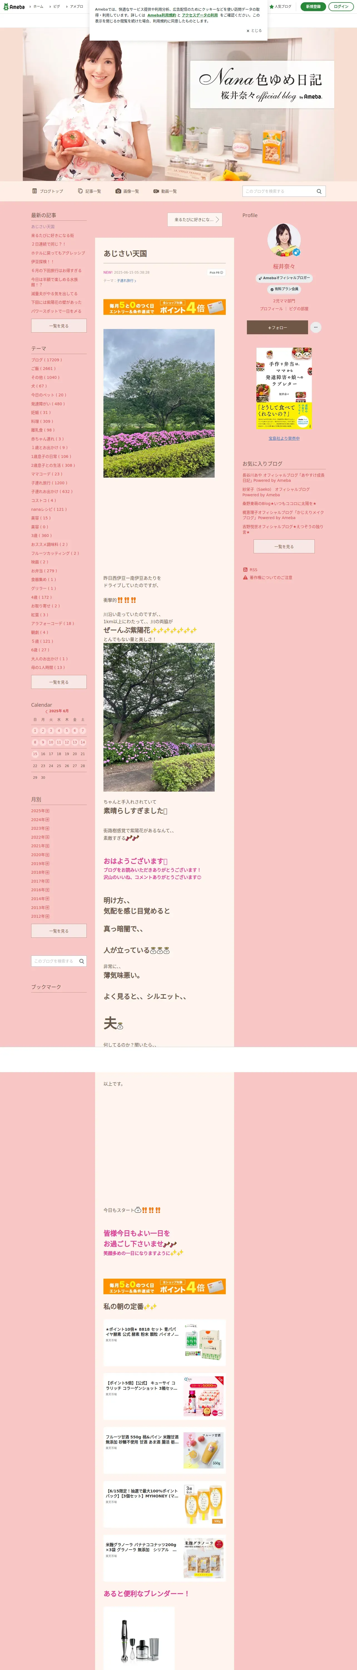Click the ログイン button
Image resolution: width=357 pixels, height=1670 pixels.
[x=341, y=6]
